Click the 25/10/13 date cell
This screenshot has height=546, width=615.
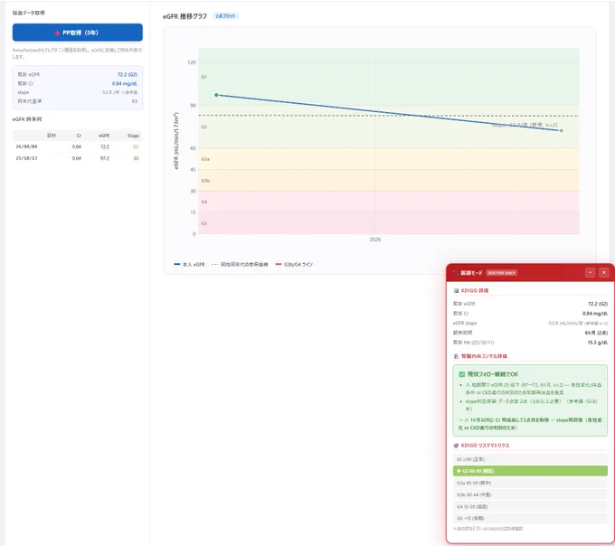26,158
